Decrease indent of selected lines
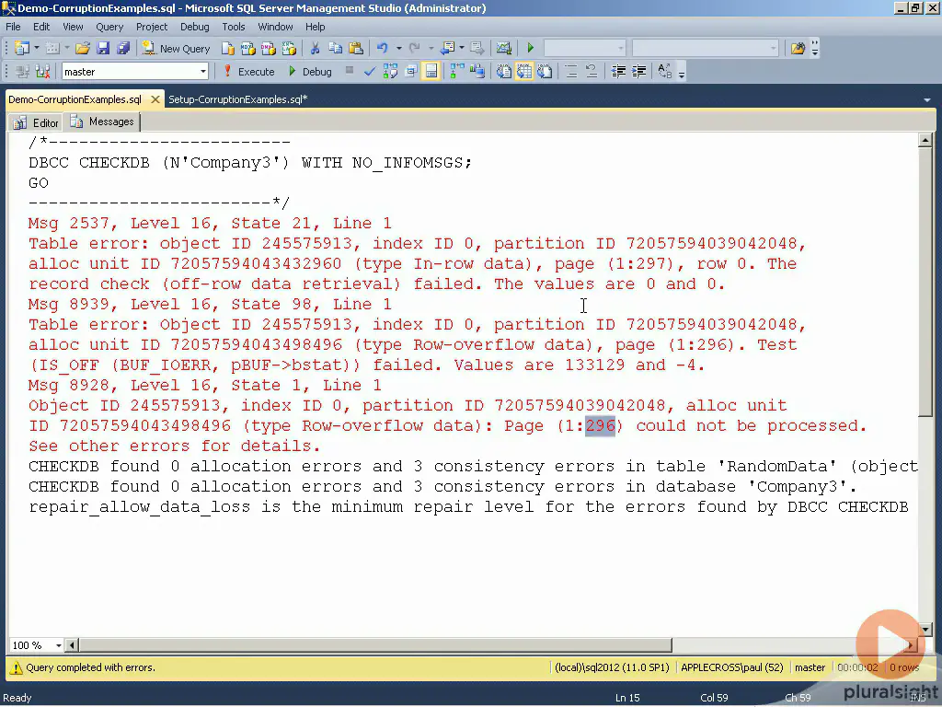This screenshot has height=707, width=942. (617, 72)
